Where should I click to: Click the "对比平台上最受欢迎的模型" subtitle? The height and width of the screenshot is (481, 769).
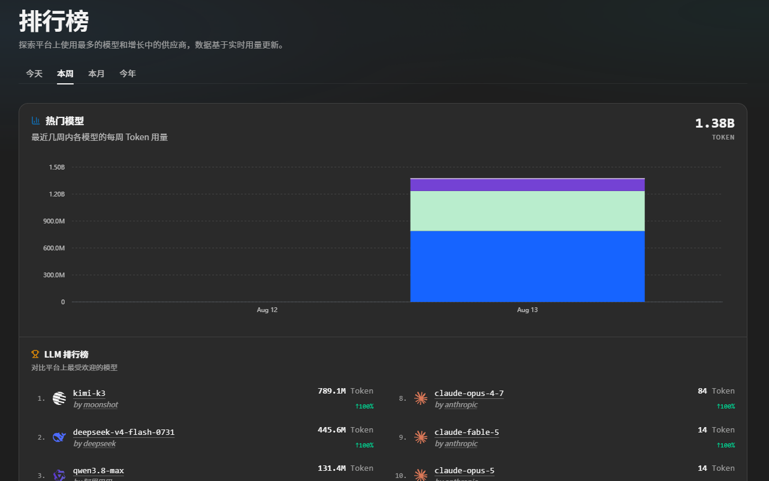74,368
